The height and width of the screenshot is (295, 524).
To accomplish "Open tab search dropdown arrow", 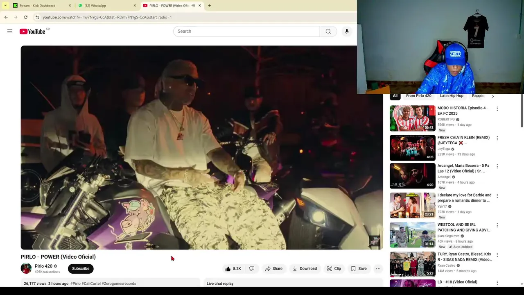I will (5, 6).
